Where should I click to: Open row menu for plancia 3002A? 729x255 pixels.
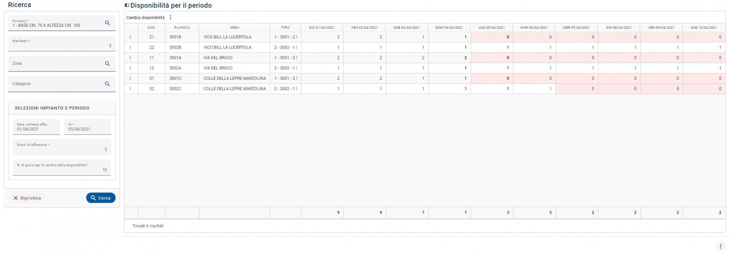[x=130, y=68]
